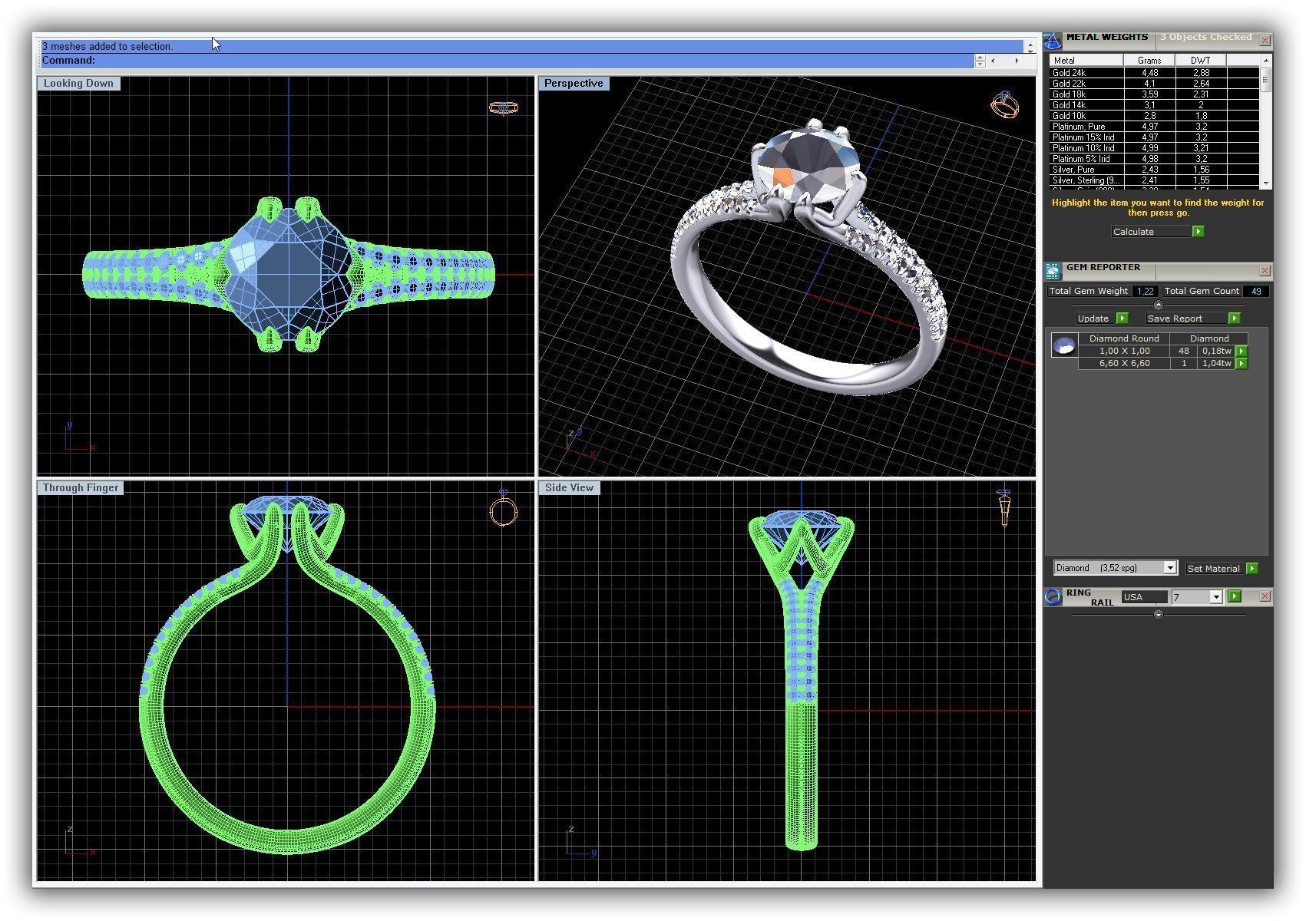This screenshot has height=921, width=1306.
Task: Click the Update button
Action: pos(1095,318)
